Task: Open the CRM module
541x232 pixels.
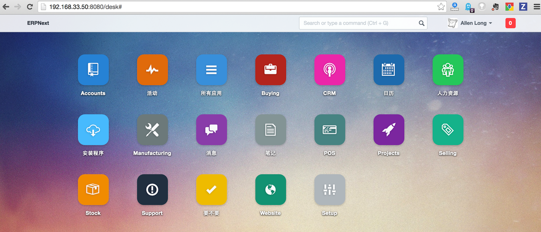Action: [x=330, y=70]
